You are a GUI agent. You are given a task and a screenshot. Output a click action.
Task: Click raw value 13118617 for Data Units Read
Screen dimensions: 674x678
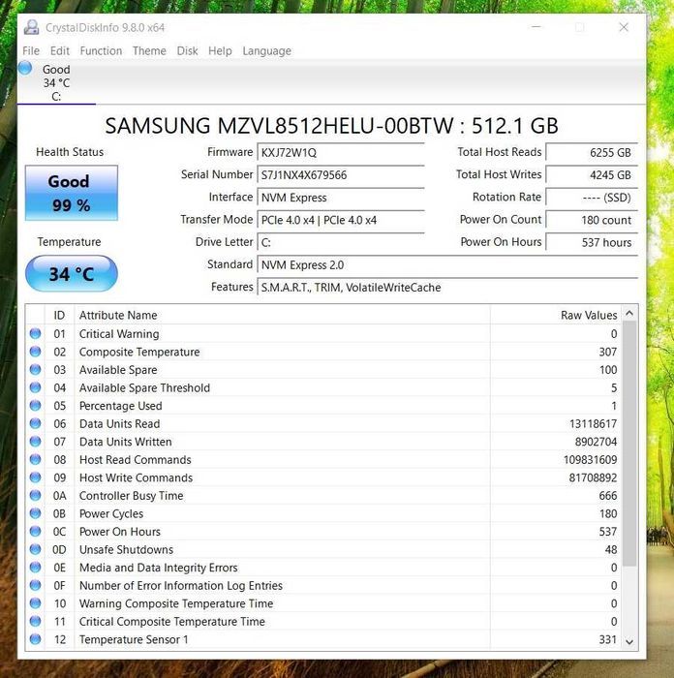pos(593,423)
